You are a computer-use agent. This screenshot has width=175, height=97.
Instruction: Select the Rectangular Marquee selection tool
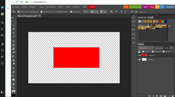tap(13, 21)
